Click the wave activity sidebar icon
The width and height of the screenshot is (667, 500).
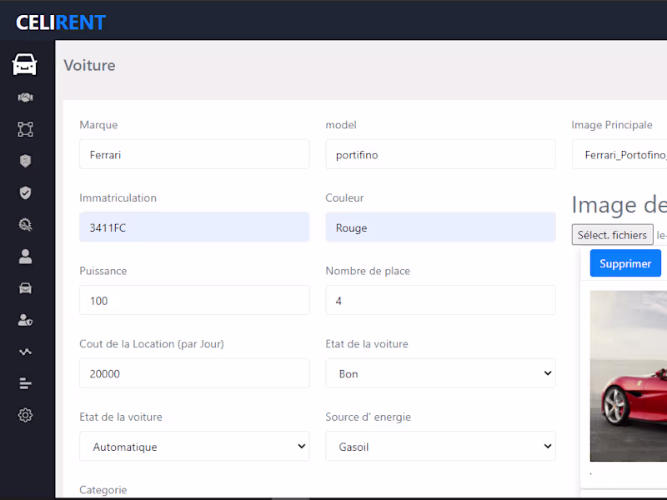pos(25,352)
